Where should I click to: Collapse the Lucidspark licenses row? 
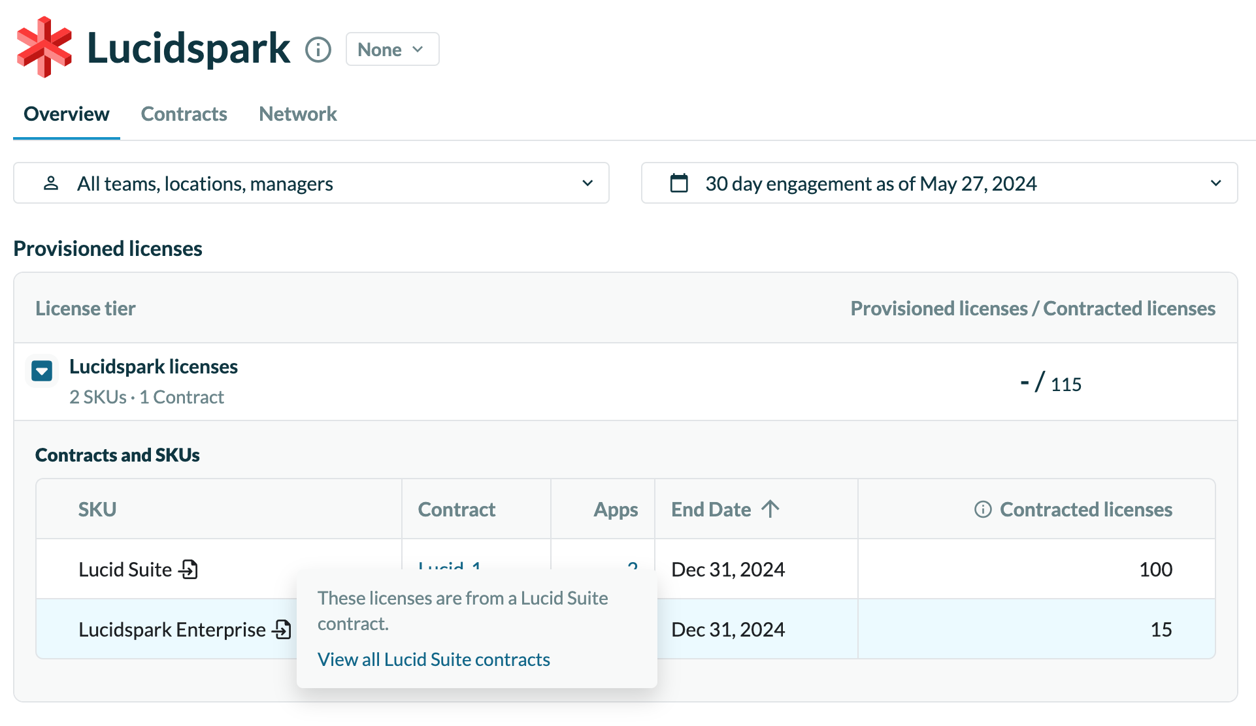click(42, 371)
